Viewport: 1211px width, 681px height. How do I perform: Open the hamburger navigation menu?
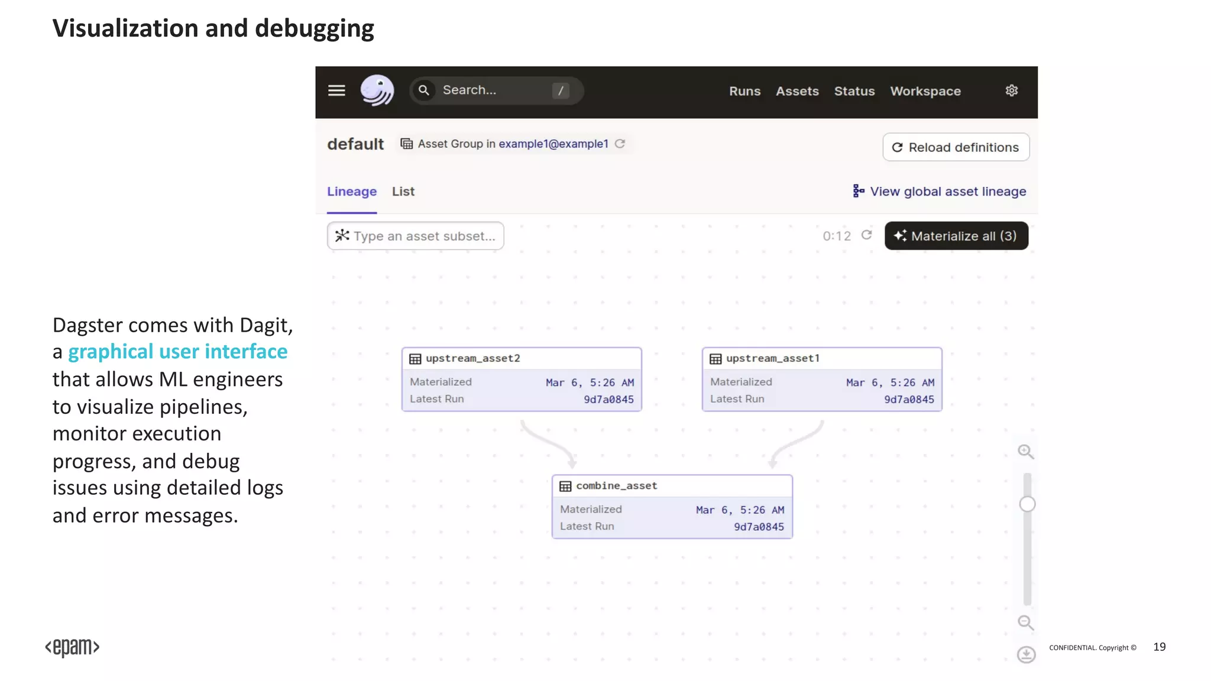point(336,90)
